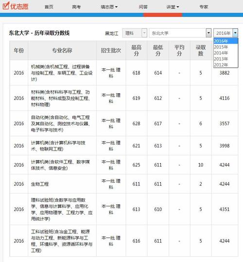Click the 年份 column header
Screen dimensions: 243x262
point(19,50)
